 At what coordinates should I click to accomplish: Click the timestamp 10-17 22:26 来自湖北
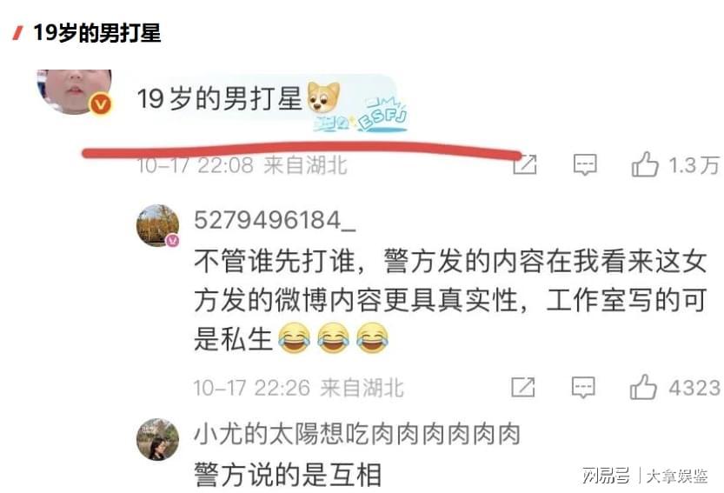pyautogui.click(x=298, y=388)
